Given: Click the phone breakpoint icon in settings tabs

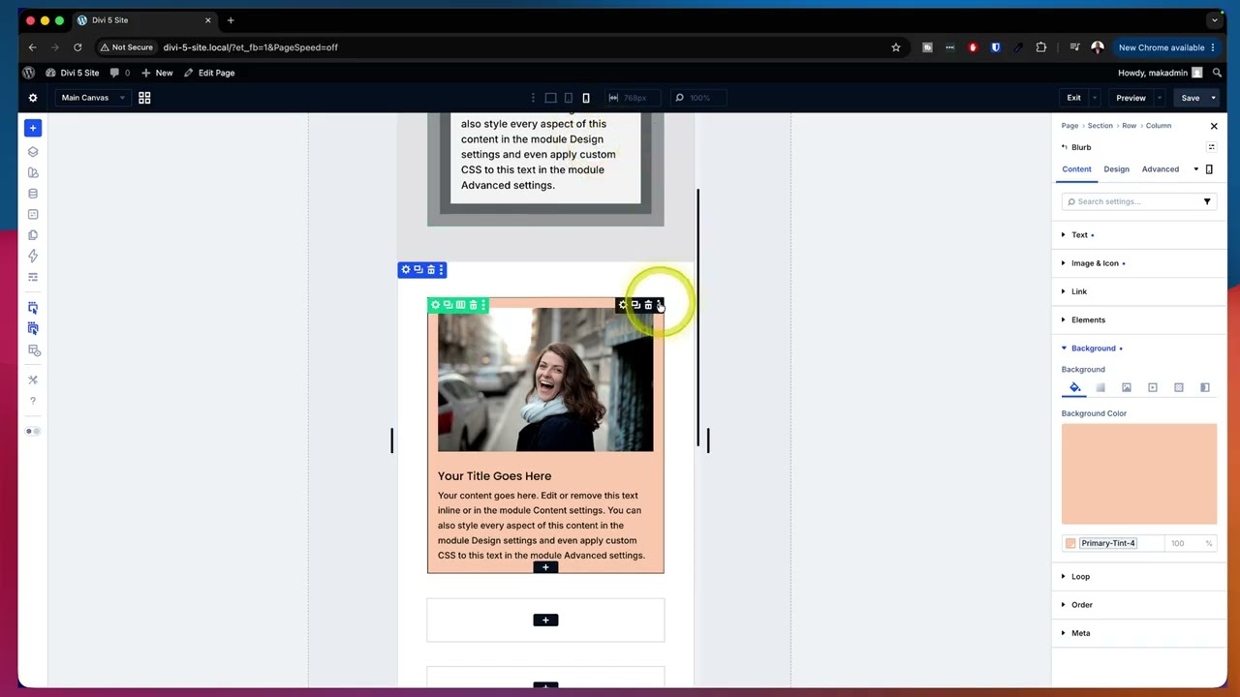Looking at the screenshot, I should click(1209, 169).
